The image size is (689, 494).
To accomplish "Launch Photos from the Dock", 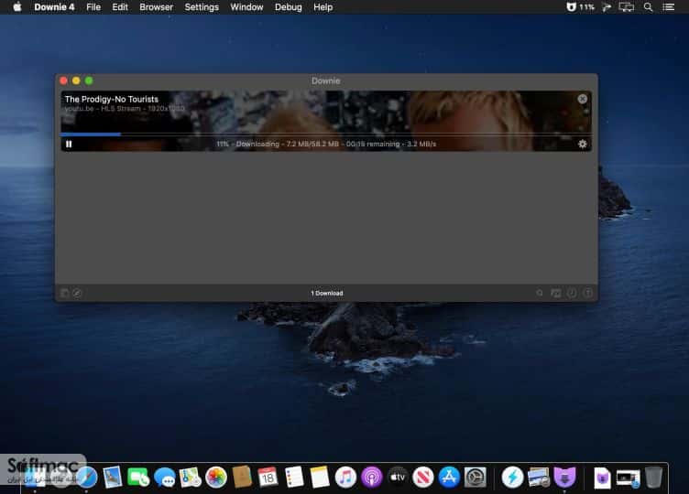I will click(216, 478).
